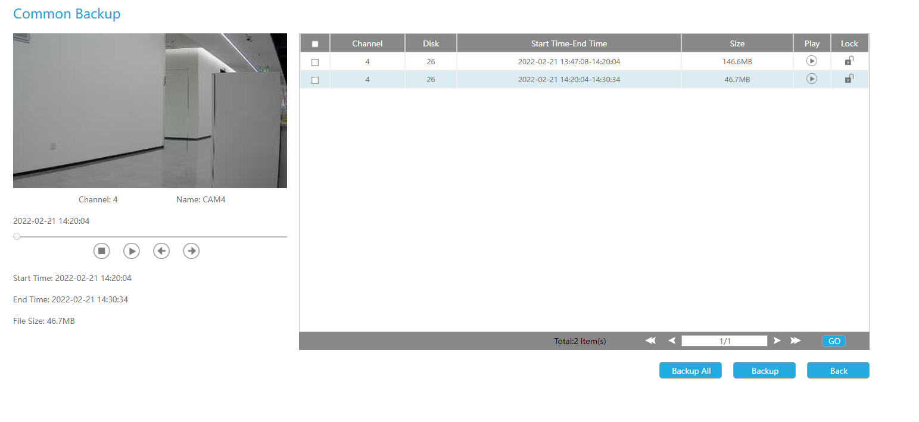Click the Channel column header
The height and width of the screenshot is (422, 919).
[367, 43]
